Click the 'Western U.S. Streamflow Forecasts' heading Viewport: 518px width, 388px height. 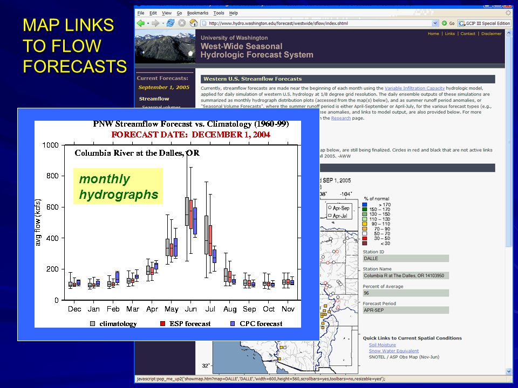[253, 79]
